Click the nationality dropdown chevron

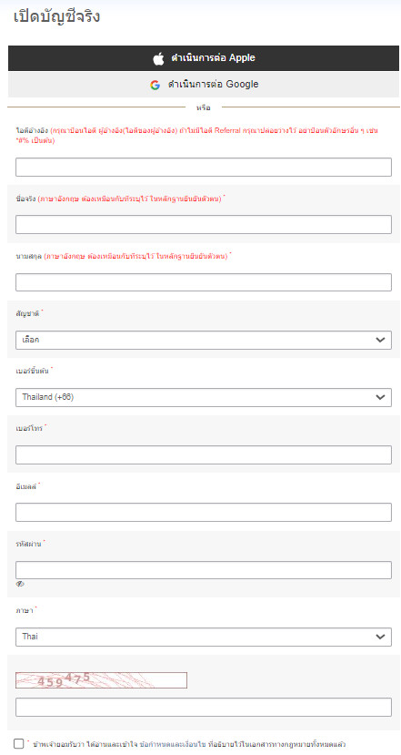380,340
